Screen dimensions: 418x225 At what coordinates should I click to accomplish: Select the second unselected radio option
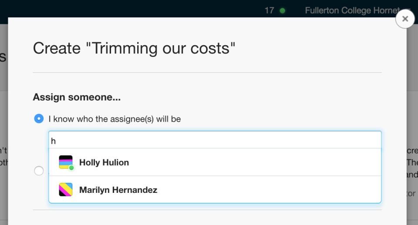click(39, 170)
